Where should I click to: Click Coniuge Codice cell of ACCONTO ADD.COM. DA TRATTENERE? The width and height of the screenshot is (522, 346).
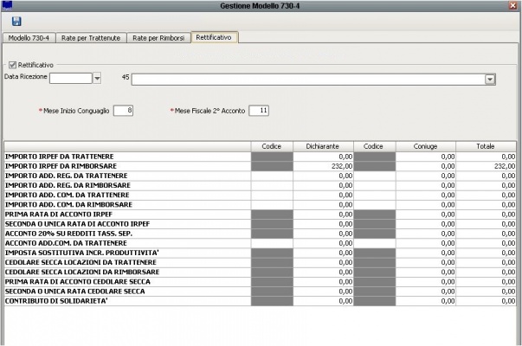pyautogui.click(x=375, y=243)
